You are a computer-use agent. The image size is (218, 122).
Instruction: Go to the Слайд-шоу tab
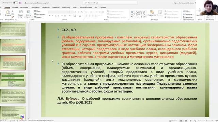[66, 7]
